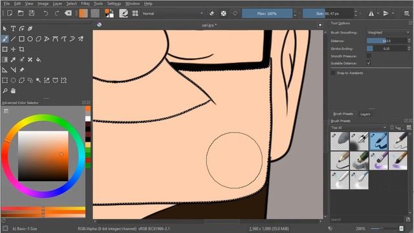Click the brush presets Search field
Screen dimensions: 414x233
[x=367, y=219]
